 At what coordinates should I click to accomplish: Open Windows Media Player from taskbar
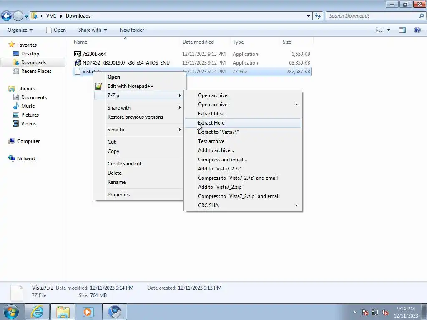88,312
